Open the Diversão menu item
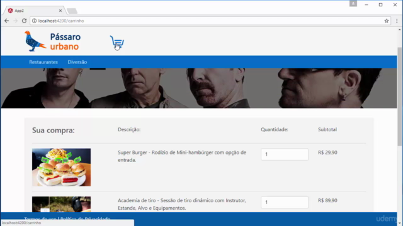 [x=77, y=62]
